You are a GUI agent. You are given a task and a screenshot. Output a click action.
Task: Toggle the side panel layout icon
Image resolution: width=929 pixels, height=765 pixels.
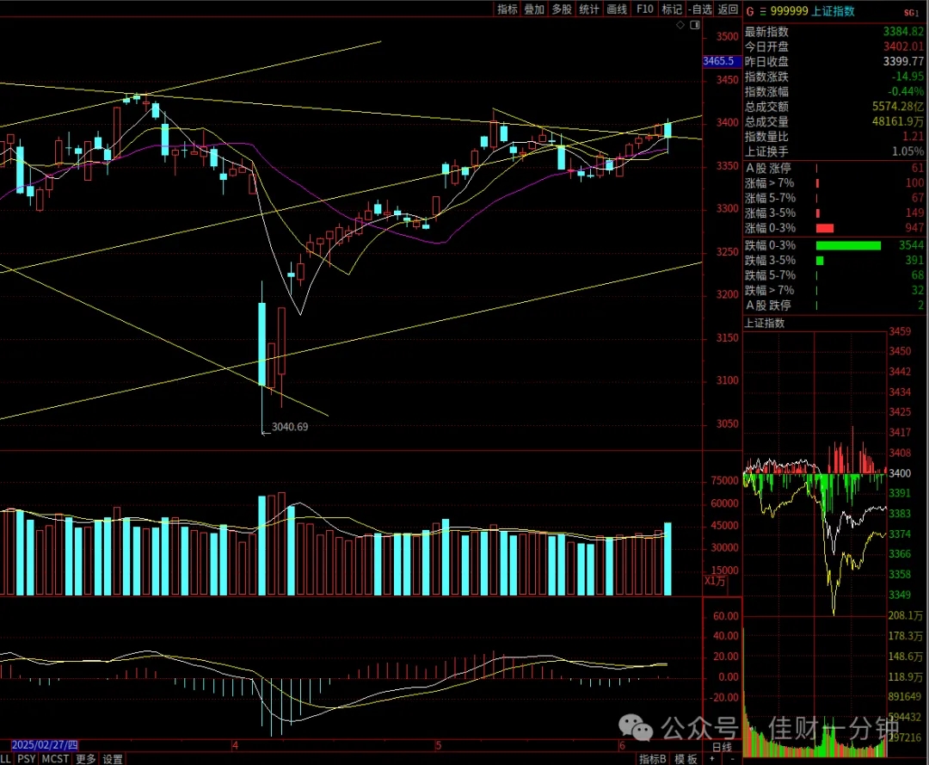coord(695,25)
